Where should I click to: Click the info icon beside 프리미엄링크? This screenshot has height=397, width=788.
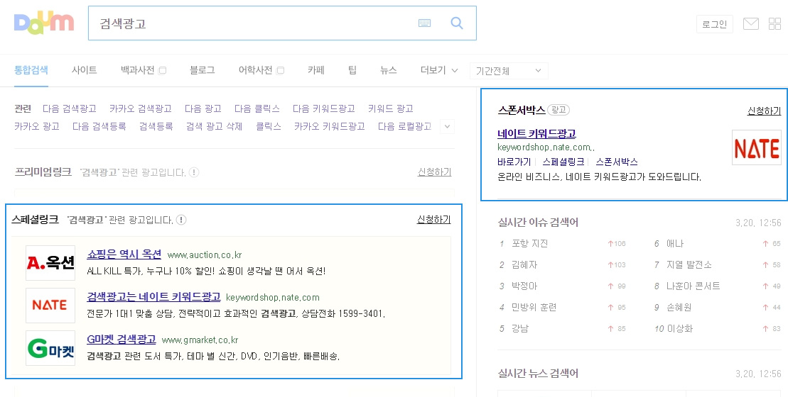point(193,172)
